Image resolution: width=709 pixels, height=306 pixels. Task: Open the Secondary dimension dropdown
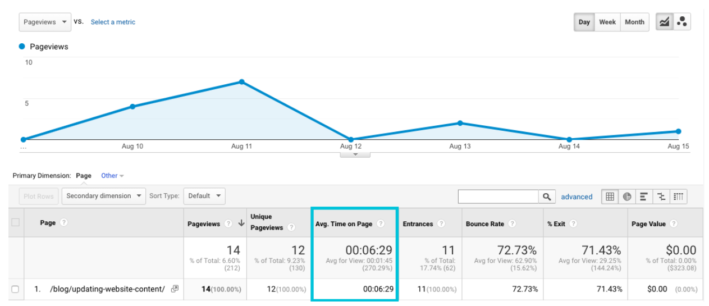(x=103, y=196)
